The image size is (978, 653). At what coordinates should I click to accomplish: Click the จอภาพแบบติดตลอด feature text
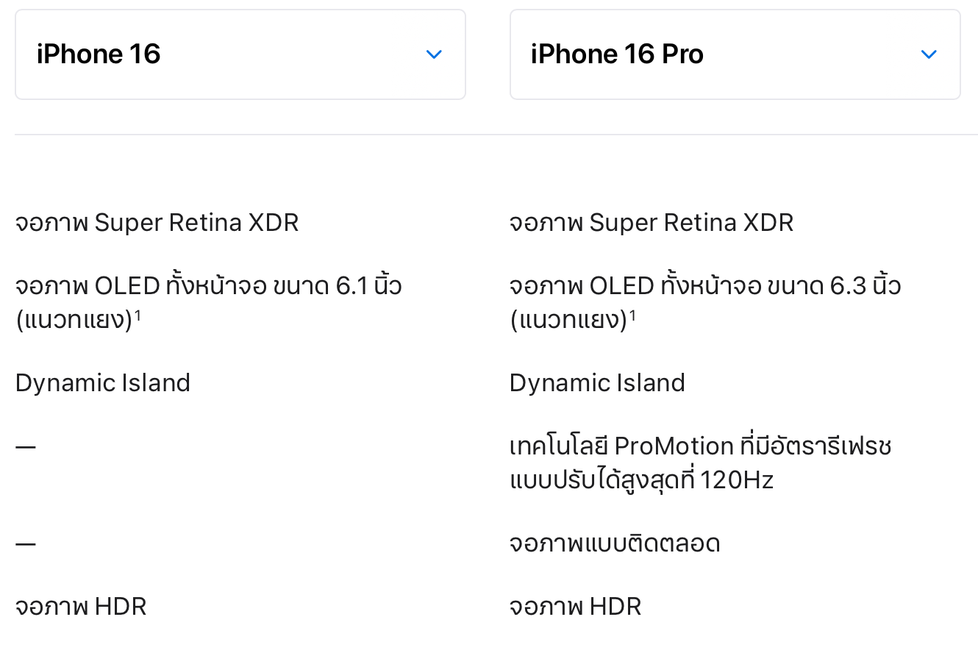point(615,544)
